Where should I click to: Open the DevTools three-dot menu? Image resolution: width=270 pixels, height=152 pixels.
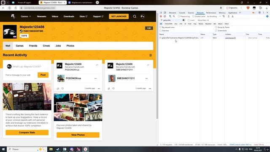[x=263, y=13]
